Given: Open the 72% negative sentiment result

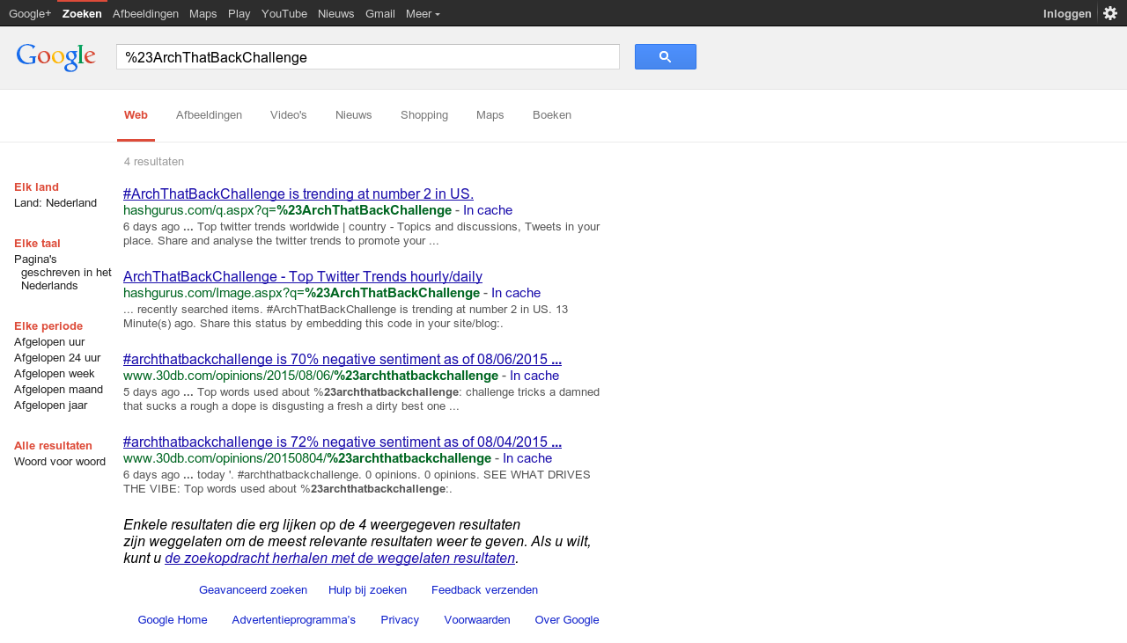Looking at the screenshot, I should (x=343, y=442).
